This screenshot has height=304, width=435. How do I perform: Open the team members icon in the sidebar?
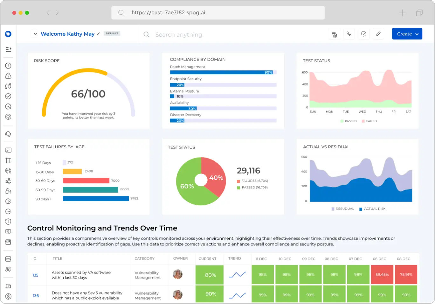(x=8, y=269)
